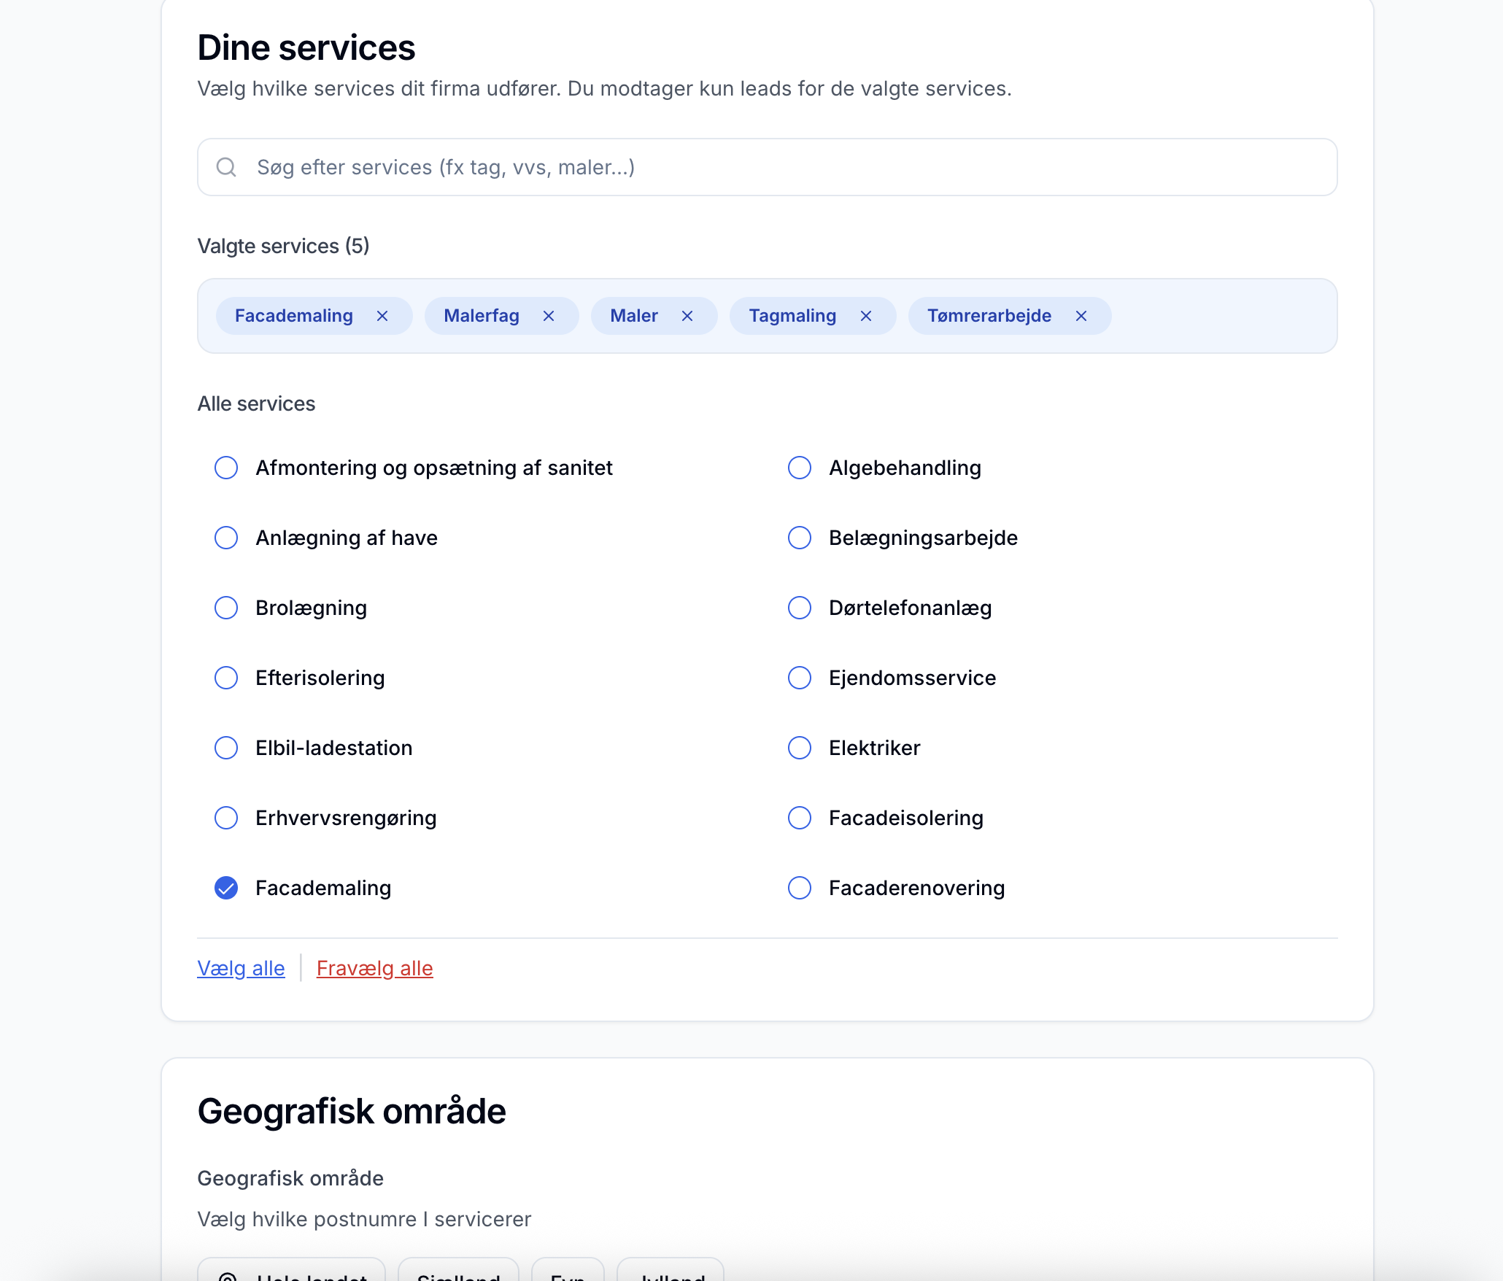This screenshot has height=1281, width=1503.
Task: Check the Dørtelefonanlæg service
Action: [800, 608]
